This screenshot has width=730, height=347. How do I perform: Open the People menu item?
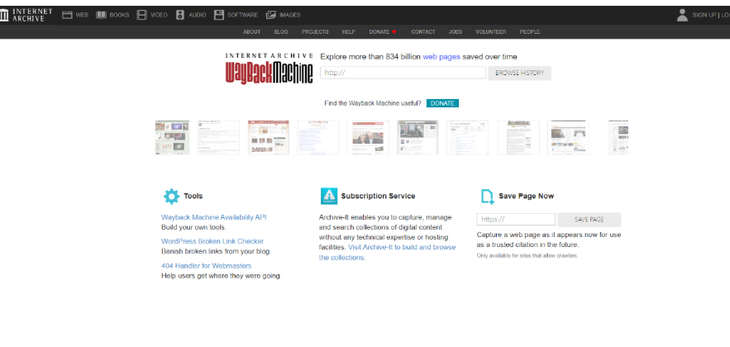[530, 31]
